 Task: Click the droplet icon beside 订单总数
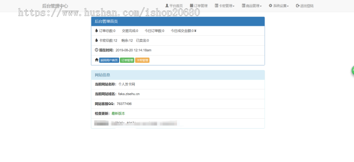(96, 30)
